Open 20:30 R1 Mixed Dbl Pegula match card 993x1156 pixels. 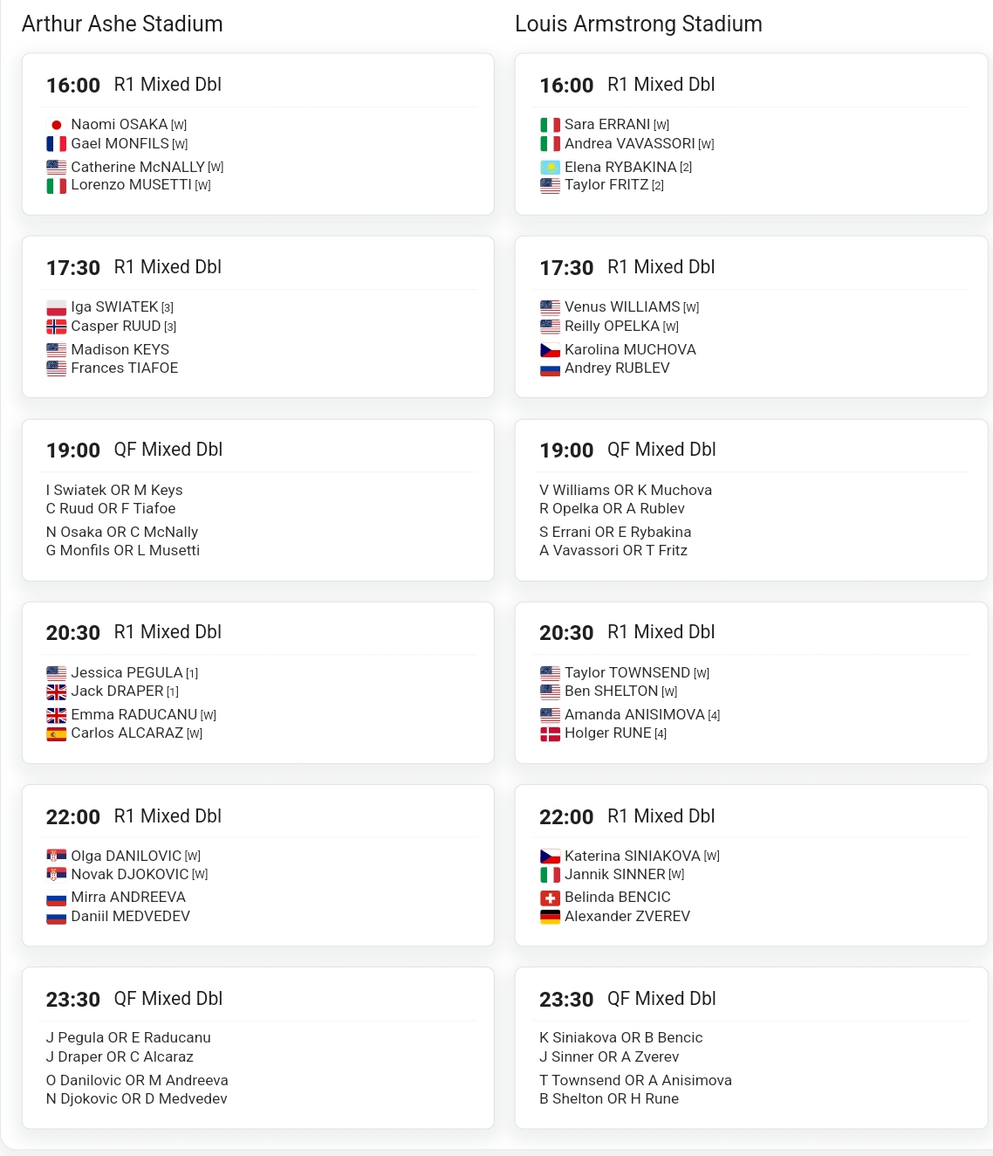[x=258, y=683]
